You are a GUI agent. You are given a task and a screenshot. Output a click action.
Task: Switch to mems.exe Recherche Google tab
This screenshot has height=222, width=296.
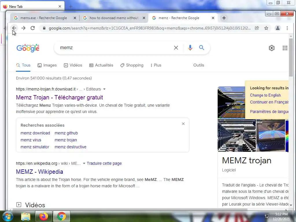43,18
